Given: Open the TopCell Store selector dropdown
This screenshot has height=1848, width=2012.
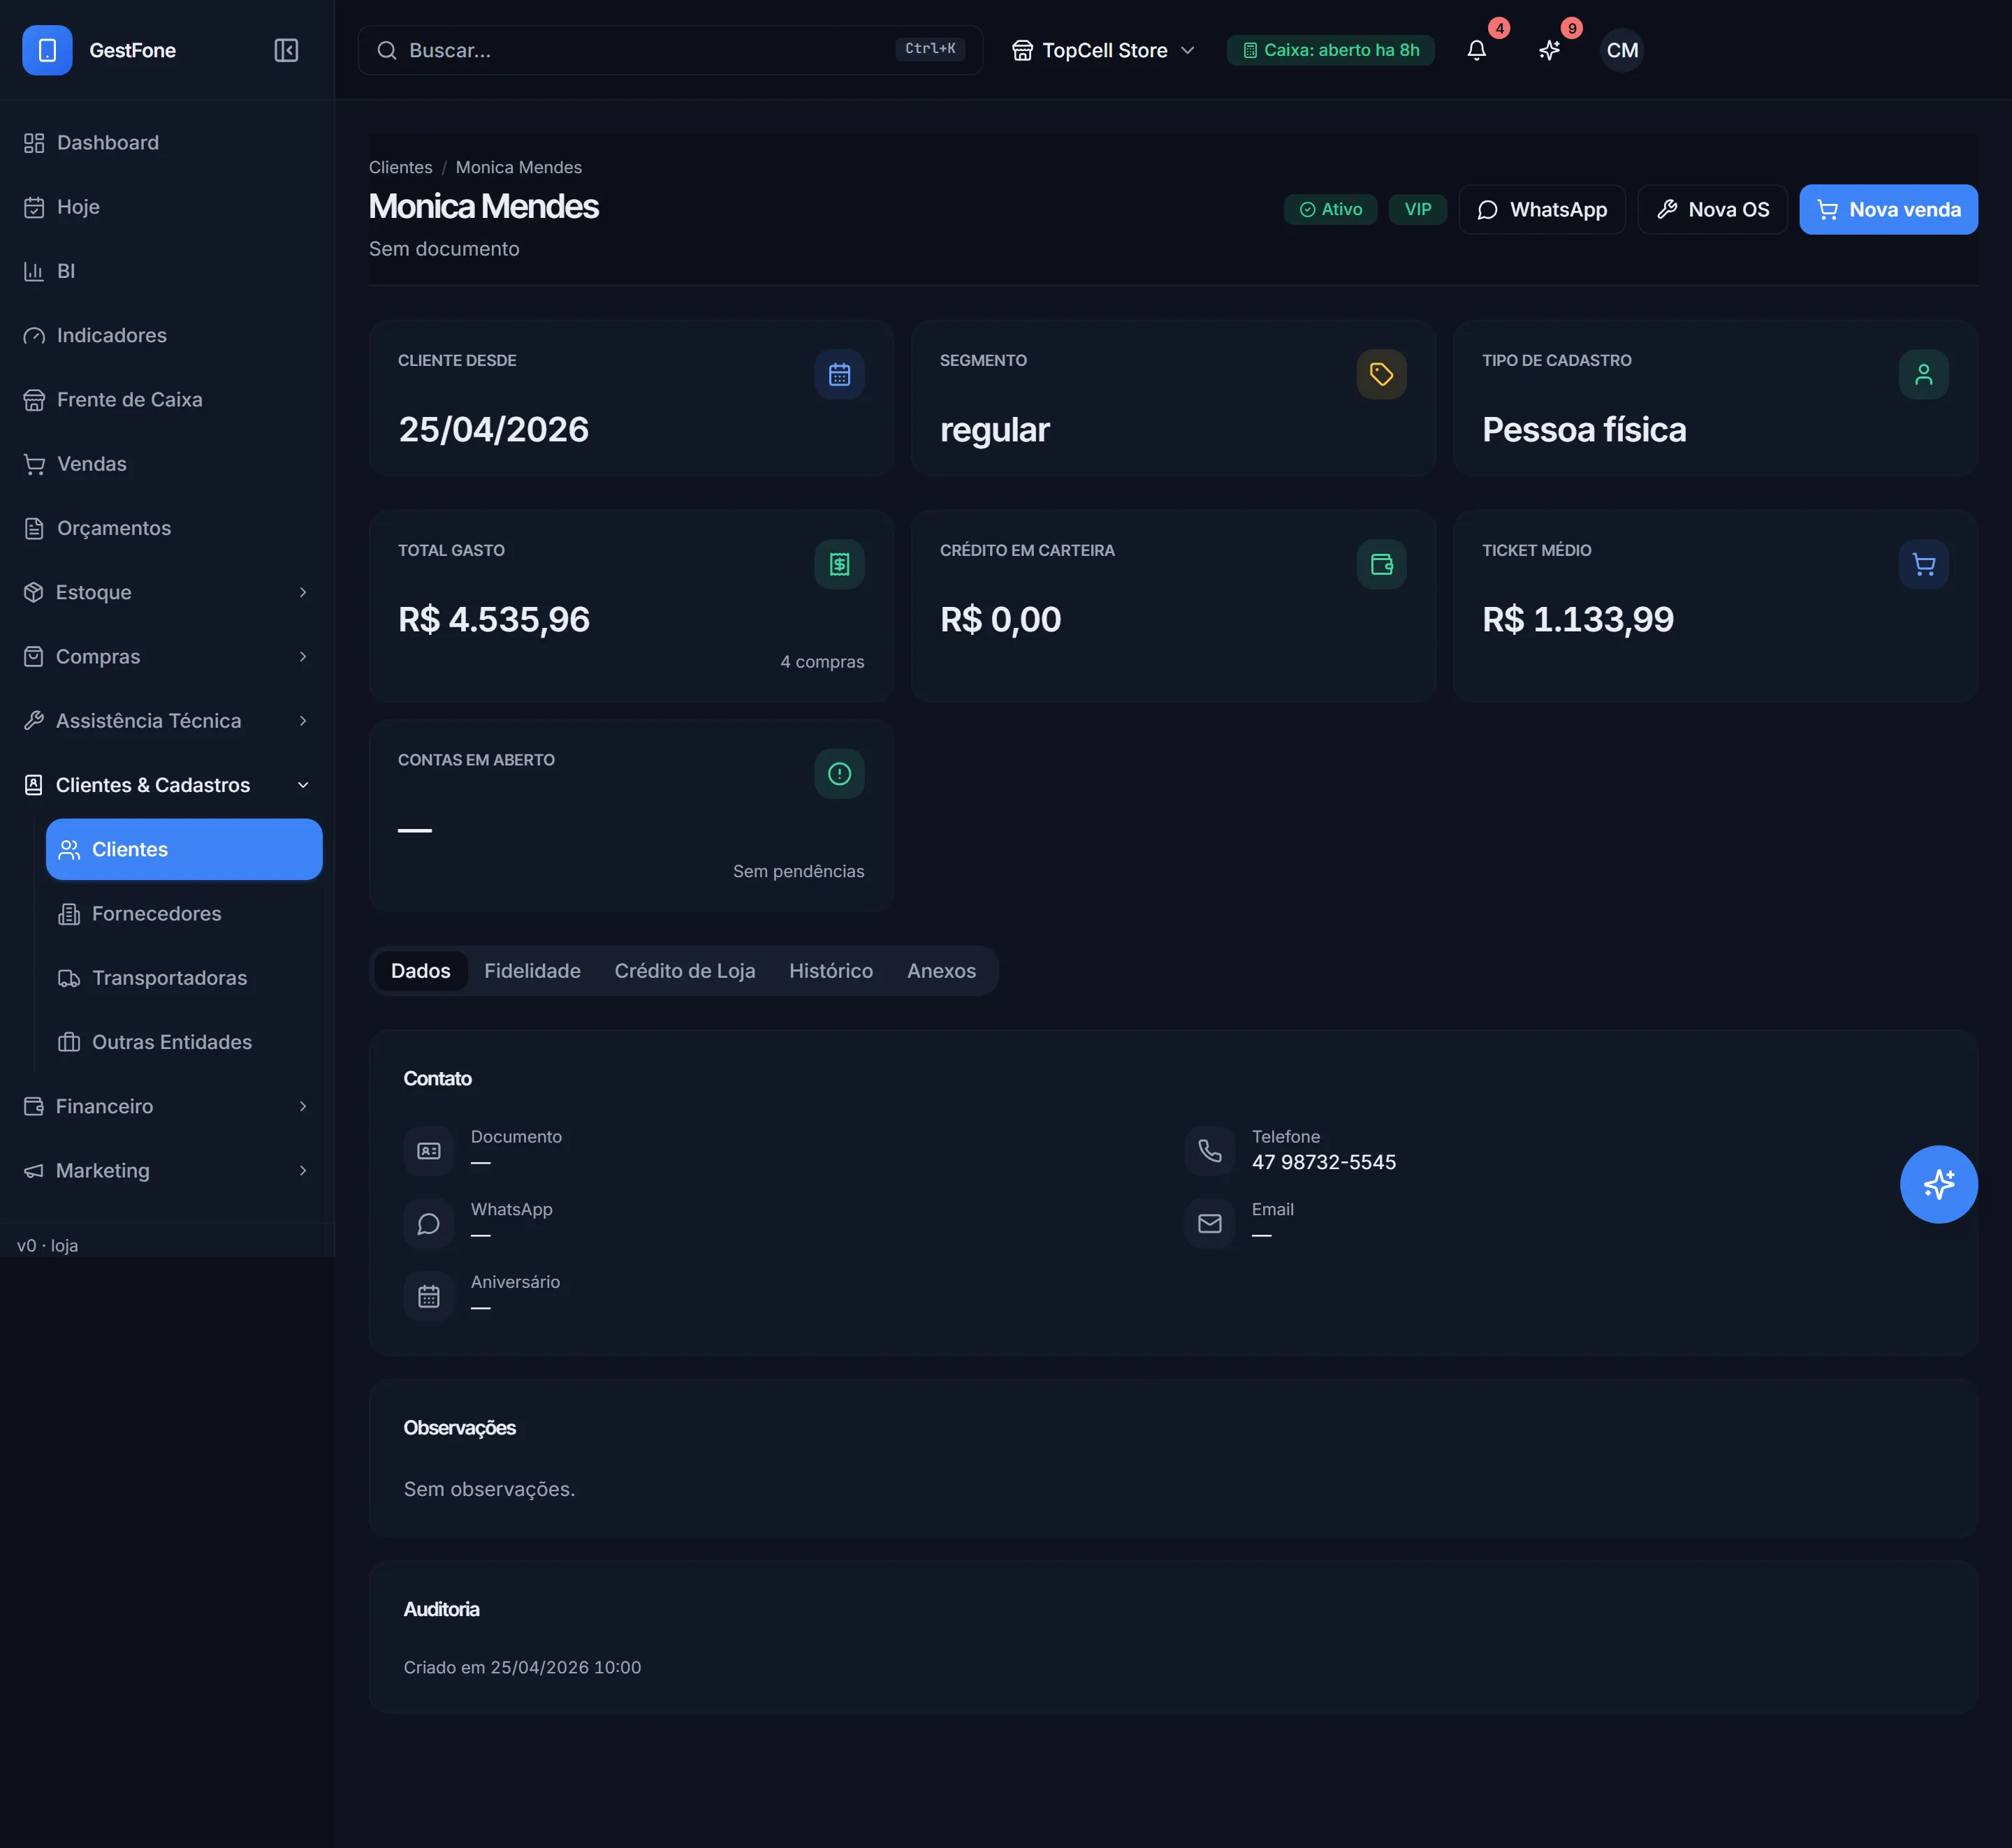Looking at the screenshot, I should 1104,50.
